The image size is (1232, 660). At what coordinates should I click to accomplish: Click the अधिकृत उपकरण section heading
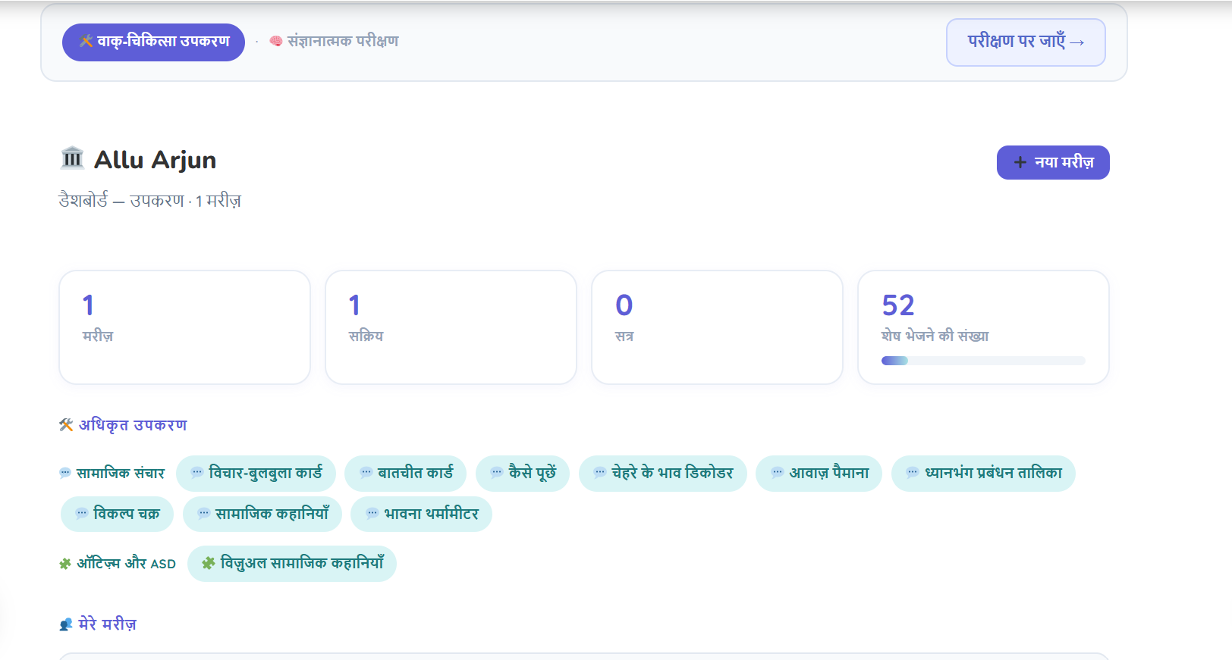pos(133,425)
